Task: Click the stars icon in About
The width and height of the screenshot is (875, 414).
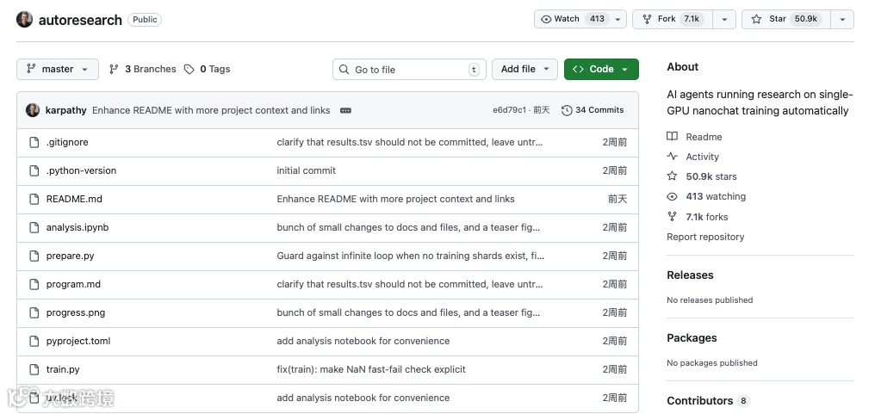Action: [x=673, y=176]
